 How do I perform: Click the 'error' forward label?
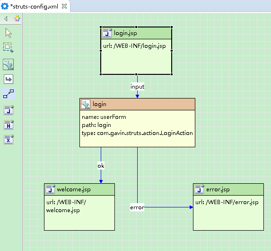click(137, 207)
